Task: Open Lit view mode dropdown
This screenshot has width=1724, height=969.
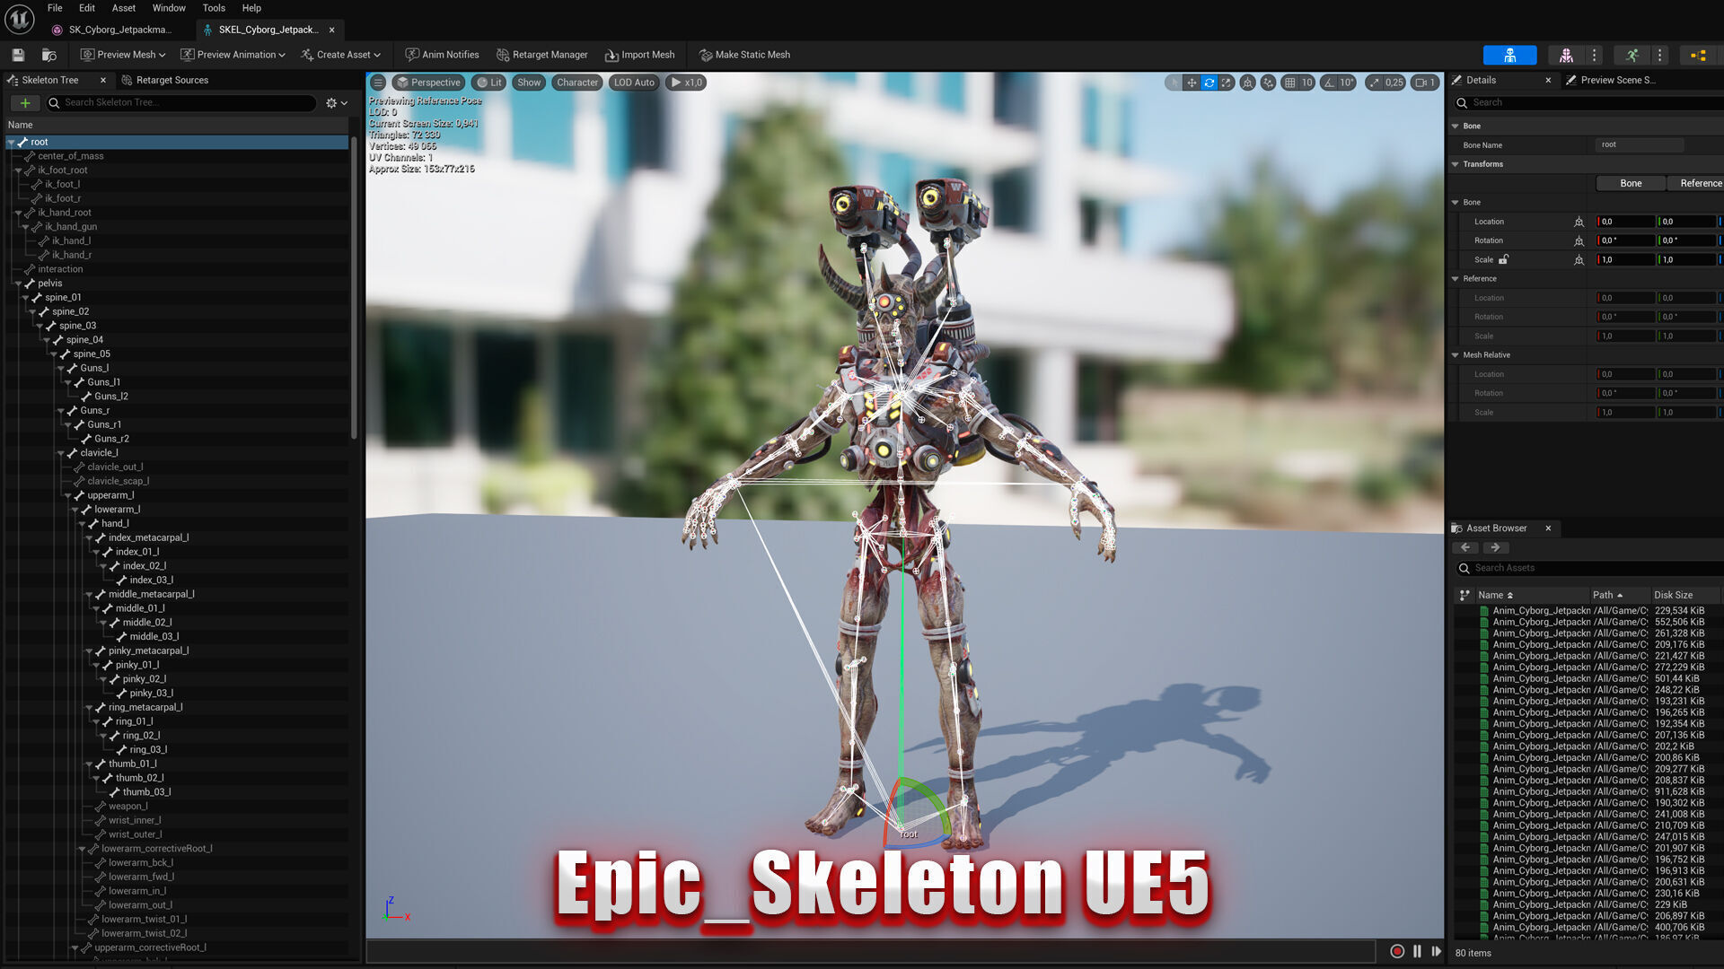Action: click(489, 83)
